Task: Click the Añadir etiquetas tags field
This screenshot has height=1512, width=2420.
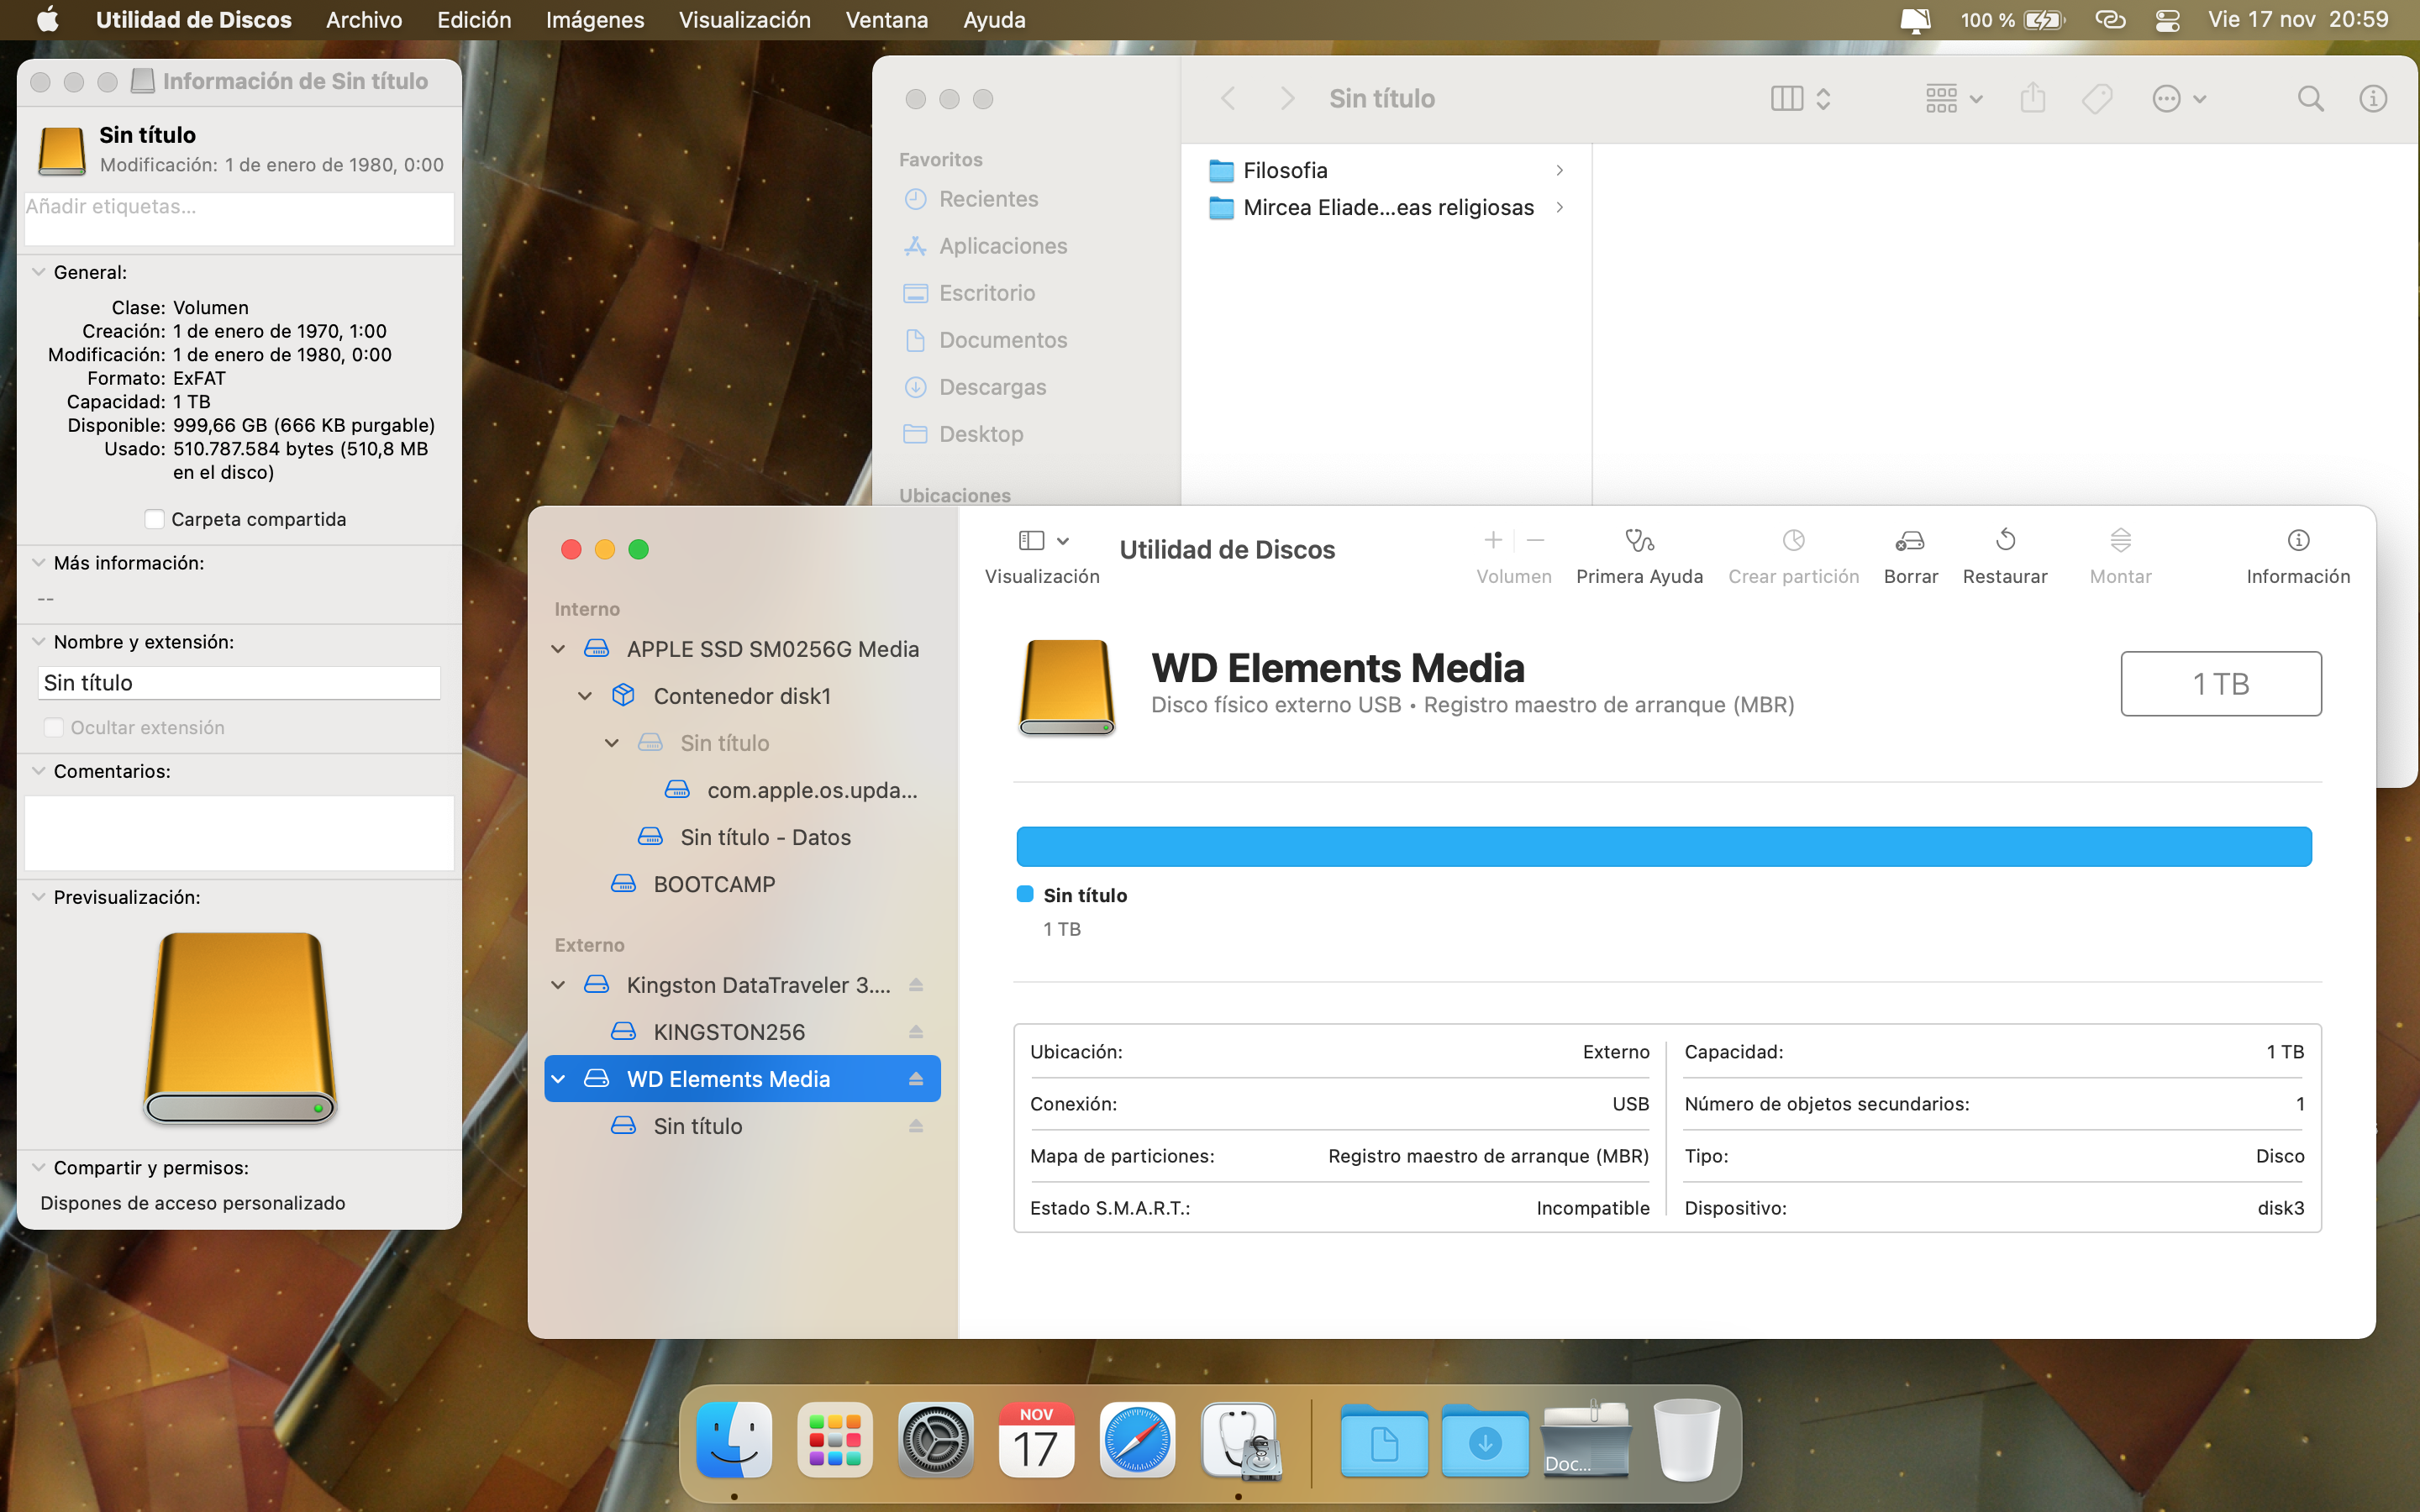Action: (x=238, y=217)
